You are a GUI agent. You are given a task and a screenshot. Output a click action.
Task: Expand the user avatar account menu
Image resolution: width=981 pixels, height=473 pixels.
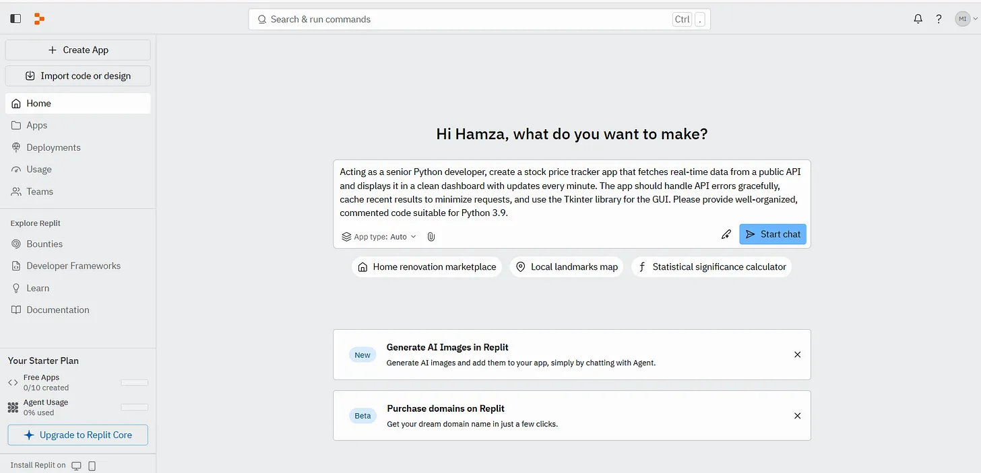(x=966, y=20)
